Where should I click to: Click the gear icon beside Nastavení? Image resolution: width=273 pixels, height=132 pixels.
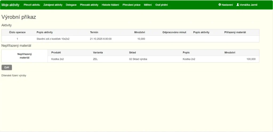(x=220, y=5)
